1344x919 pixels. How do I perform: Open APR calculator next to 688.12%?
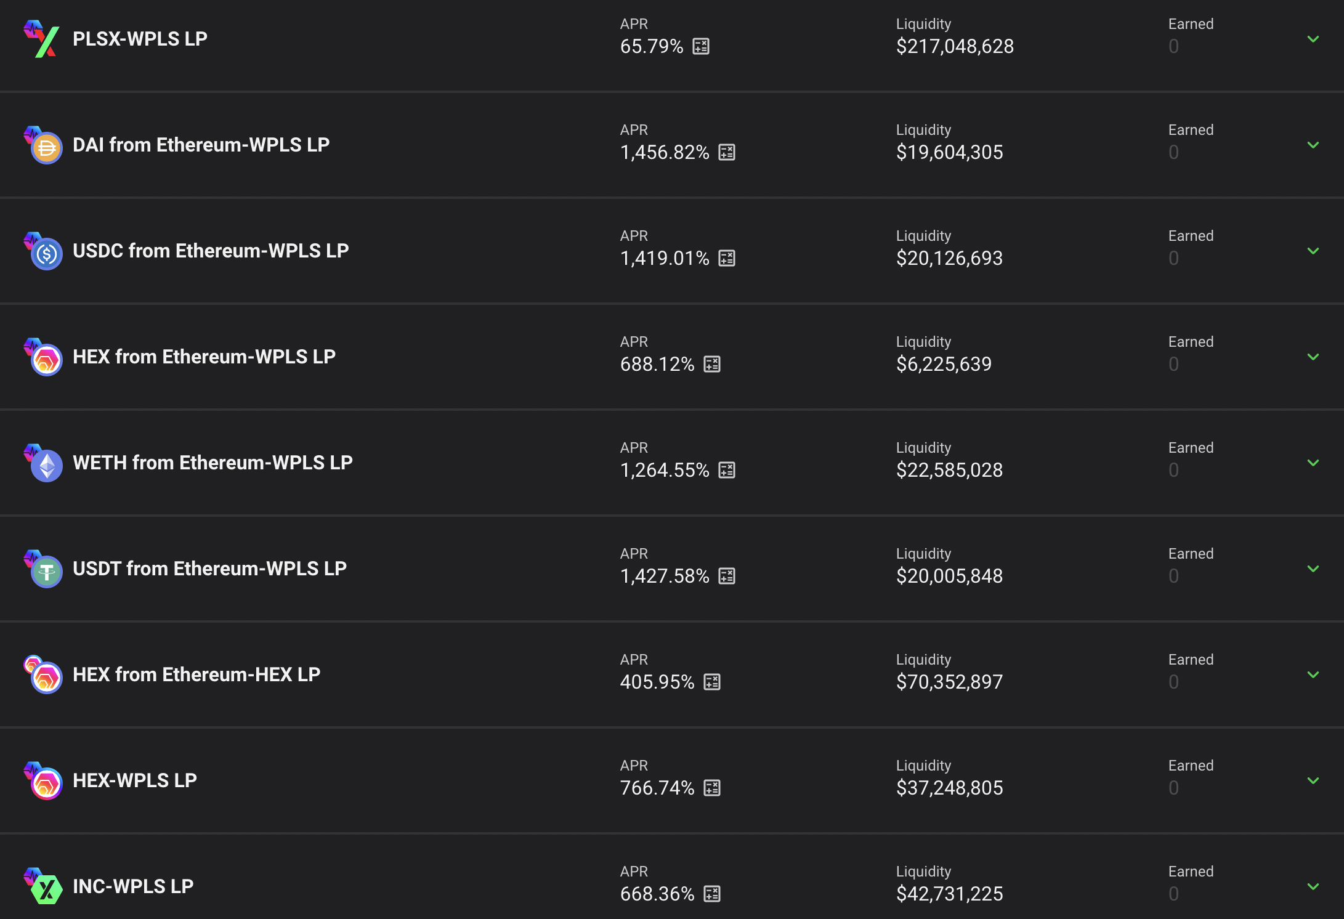point(712,364)
